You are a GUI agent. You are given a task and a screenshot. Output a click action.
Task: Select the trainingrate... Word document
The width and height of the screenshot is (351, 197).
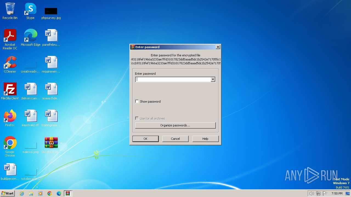click(x=51, y=118)
